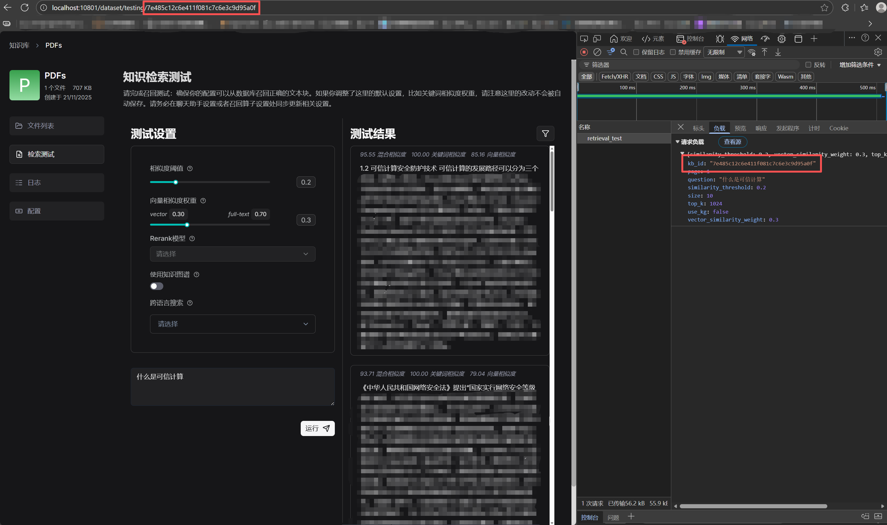
Task: Open DevTools settings gear icon
Action: tap(878, 52)
